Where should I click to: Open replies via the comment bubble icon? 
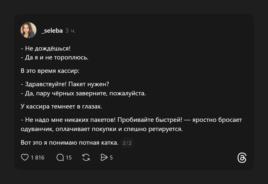60,157
